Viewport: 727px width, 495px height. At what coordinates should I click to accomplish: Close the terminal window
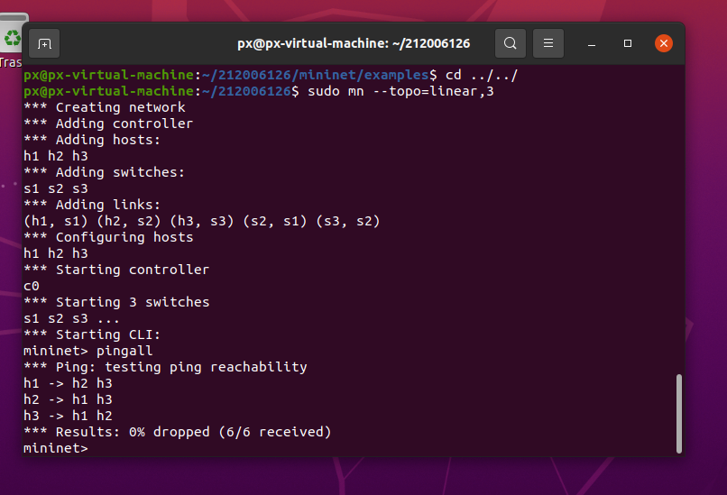pos(664,43)
